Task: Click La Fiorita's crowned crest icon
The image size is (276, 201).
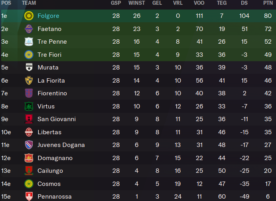Action: [29, 80]
